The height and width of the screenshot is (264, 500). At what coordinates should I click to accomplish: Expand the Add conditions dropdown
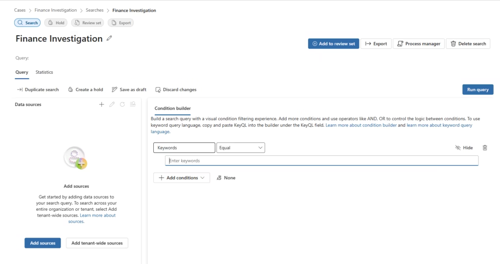(182, 178)
